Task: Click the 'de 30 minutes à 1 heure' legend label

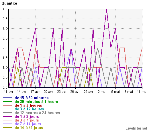Action: 36,102
